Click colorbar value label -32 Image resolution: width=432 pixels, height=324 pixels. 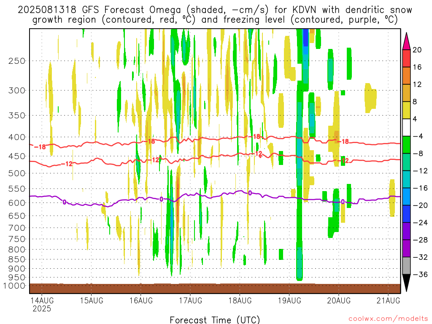(420, 257)
